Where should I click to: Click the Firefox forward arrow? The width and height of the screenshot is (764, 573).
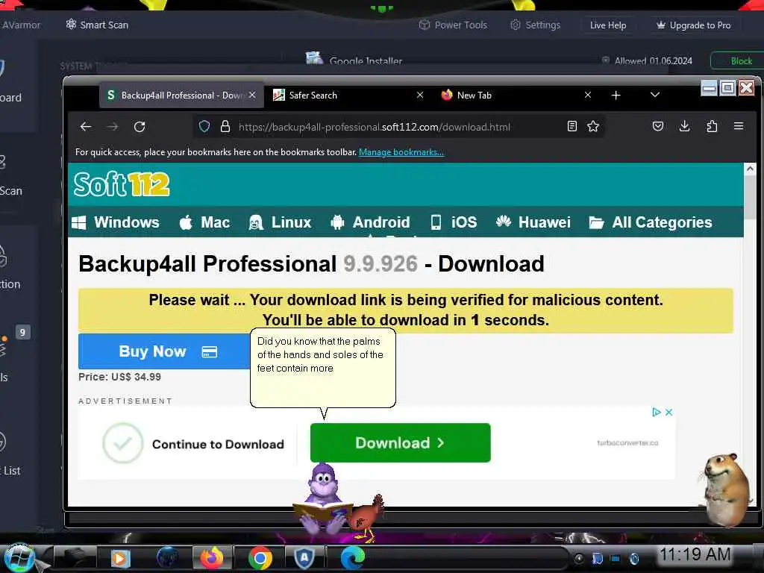tap(113, 127)
